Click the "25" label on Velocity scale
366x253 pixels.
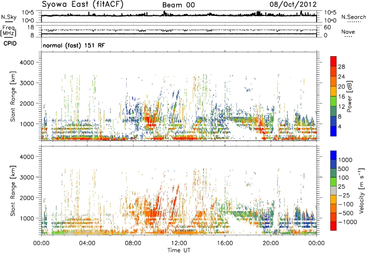[x=341, y=186]
